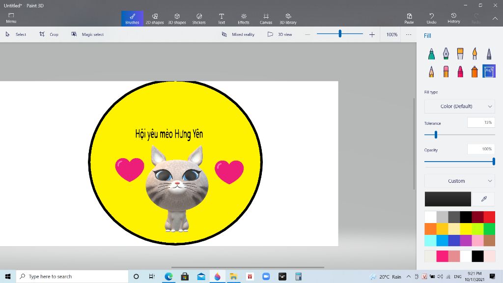The width and height of the screenshot is (503, 283).
Task: Collapse the ribbon with the chevron
Action: click(495, 19)
